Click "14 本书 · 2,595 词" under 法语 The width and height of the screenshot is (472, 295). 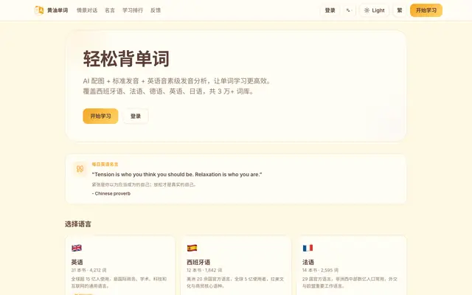[x=320, y=271]
